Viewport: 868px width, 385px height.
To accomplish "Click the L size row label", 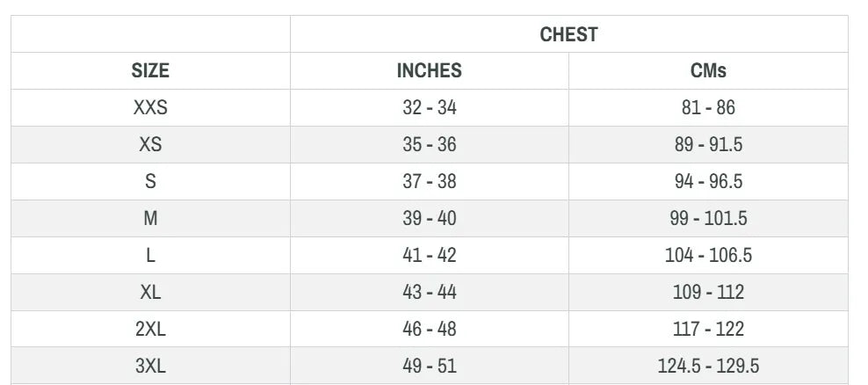I will pos(150,256).
